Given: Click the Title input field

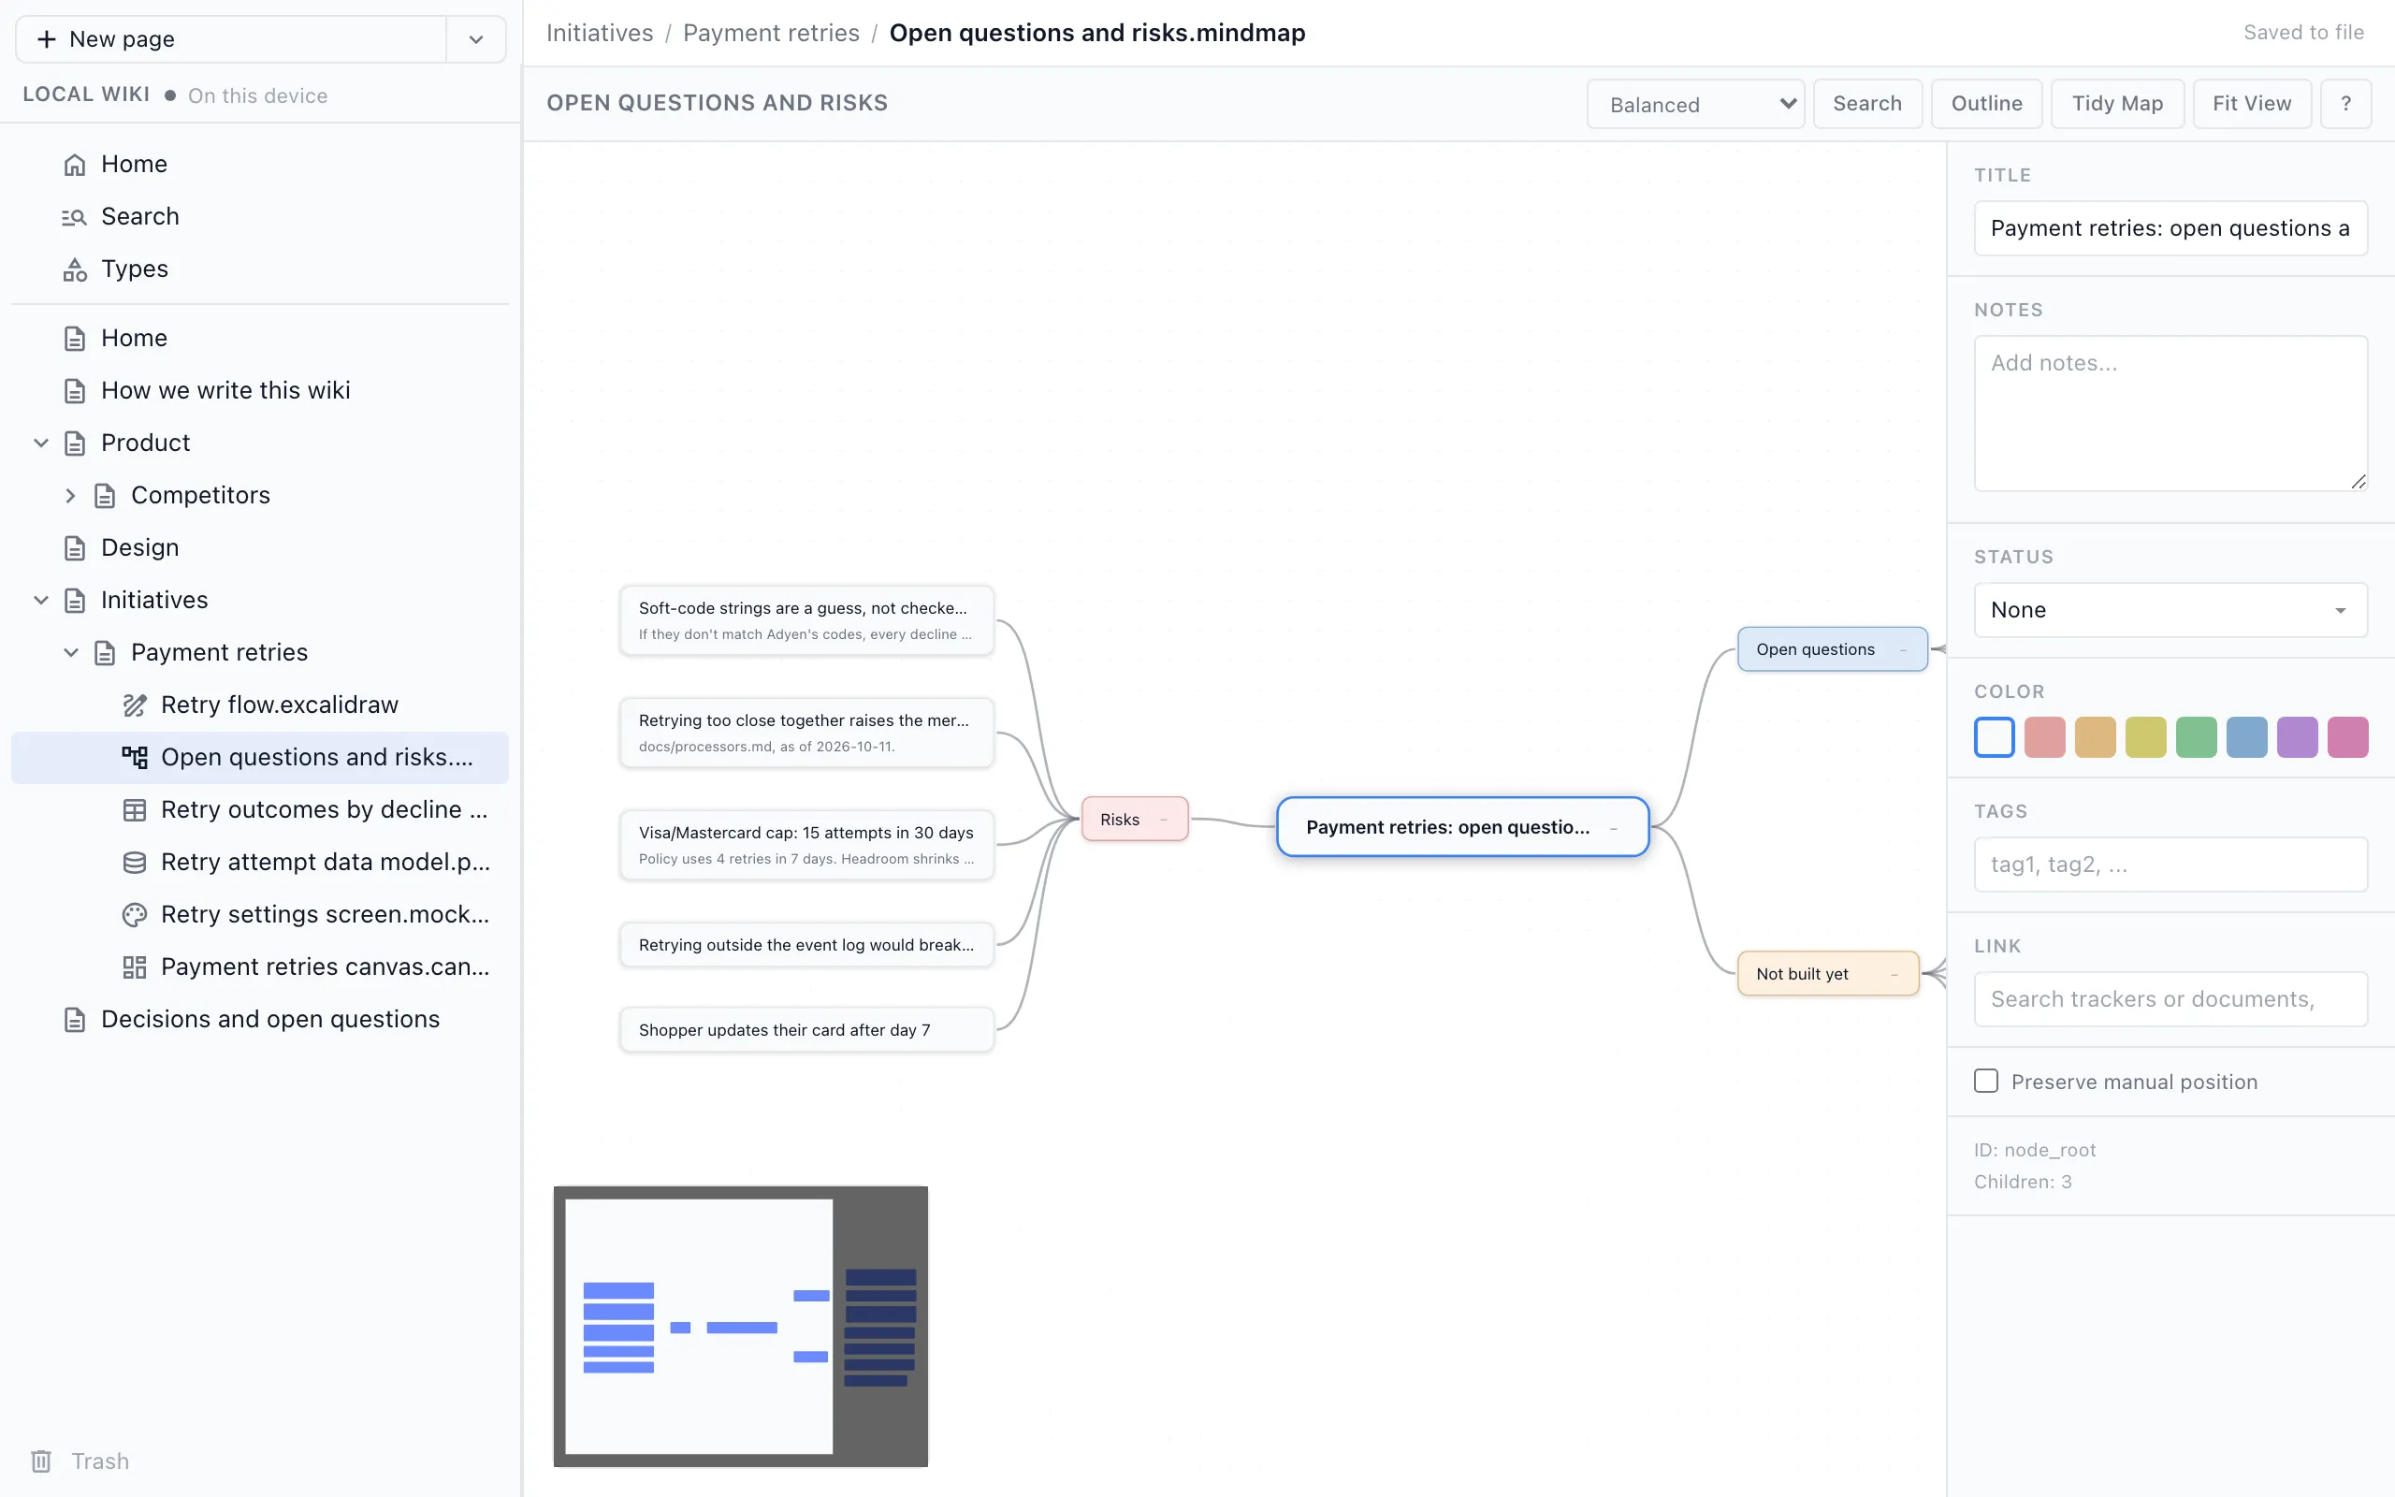Looking at the screenshot, I should click(2170, 228).
